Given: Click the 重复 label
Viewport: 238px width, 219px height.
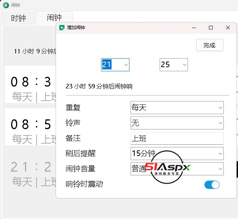Looking at the screenshot, I should pyautogui.click(x=73, y=107).
